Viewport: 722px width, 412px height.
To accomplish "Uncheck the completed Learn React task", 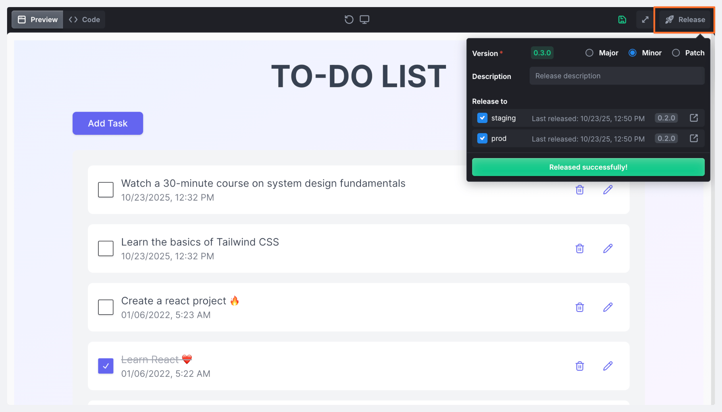I will coord(106,366).
